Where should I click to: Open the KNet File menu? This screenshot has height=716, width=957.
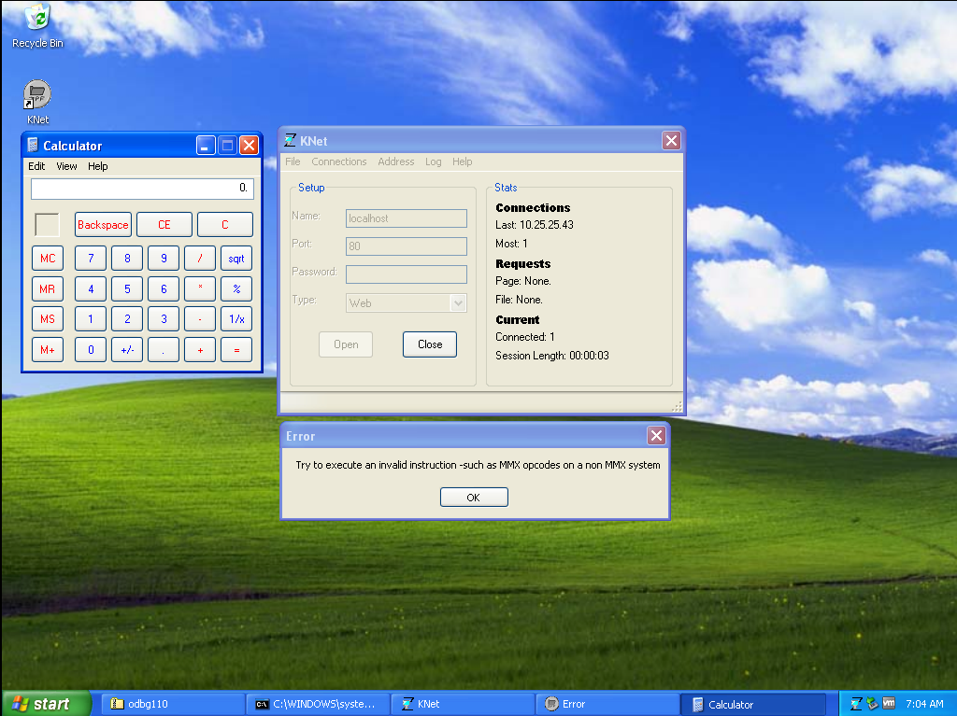click(293, 161)
